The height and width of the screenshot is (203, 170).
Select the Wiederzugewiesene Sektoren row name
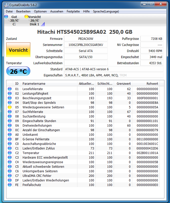[43, 107]
